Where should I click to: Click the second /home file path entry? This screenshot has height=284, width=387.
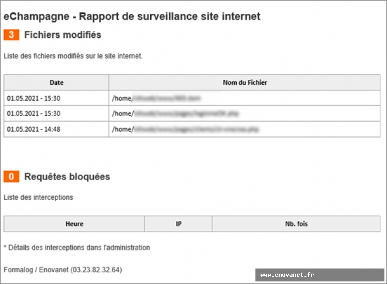tap(175, 114)
